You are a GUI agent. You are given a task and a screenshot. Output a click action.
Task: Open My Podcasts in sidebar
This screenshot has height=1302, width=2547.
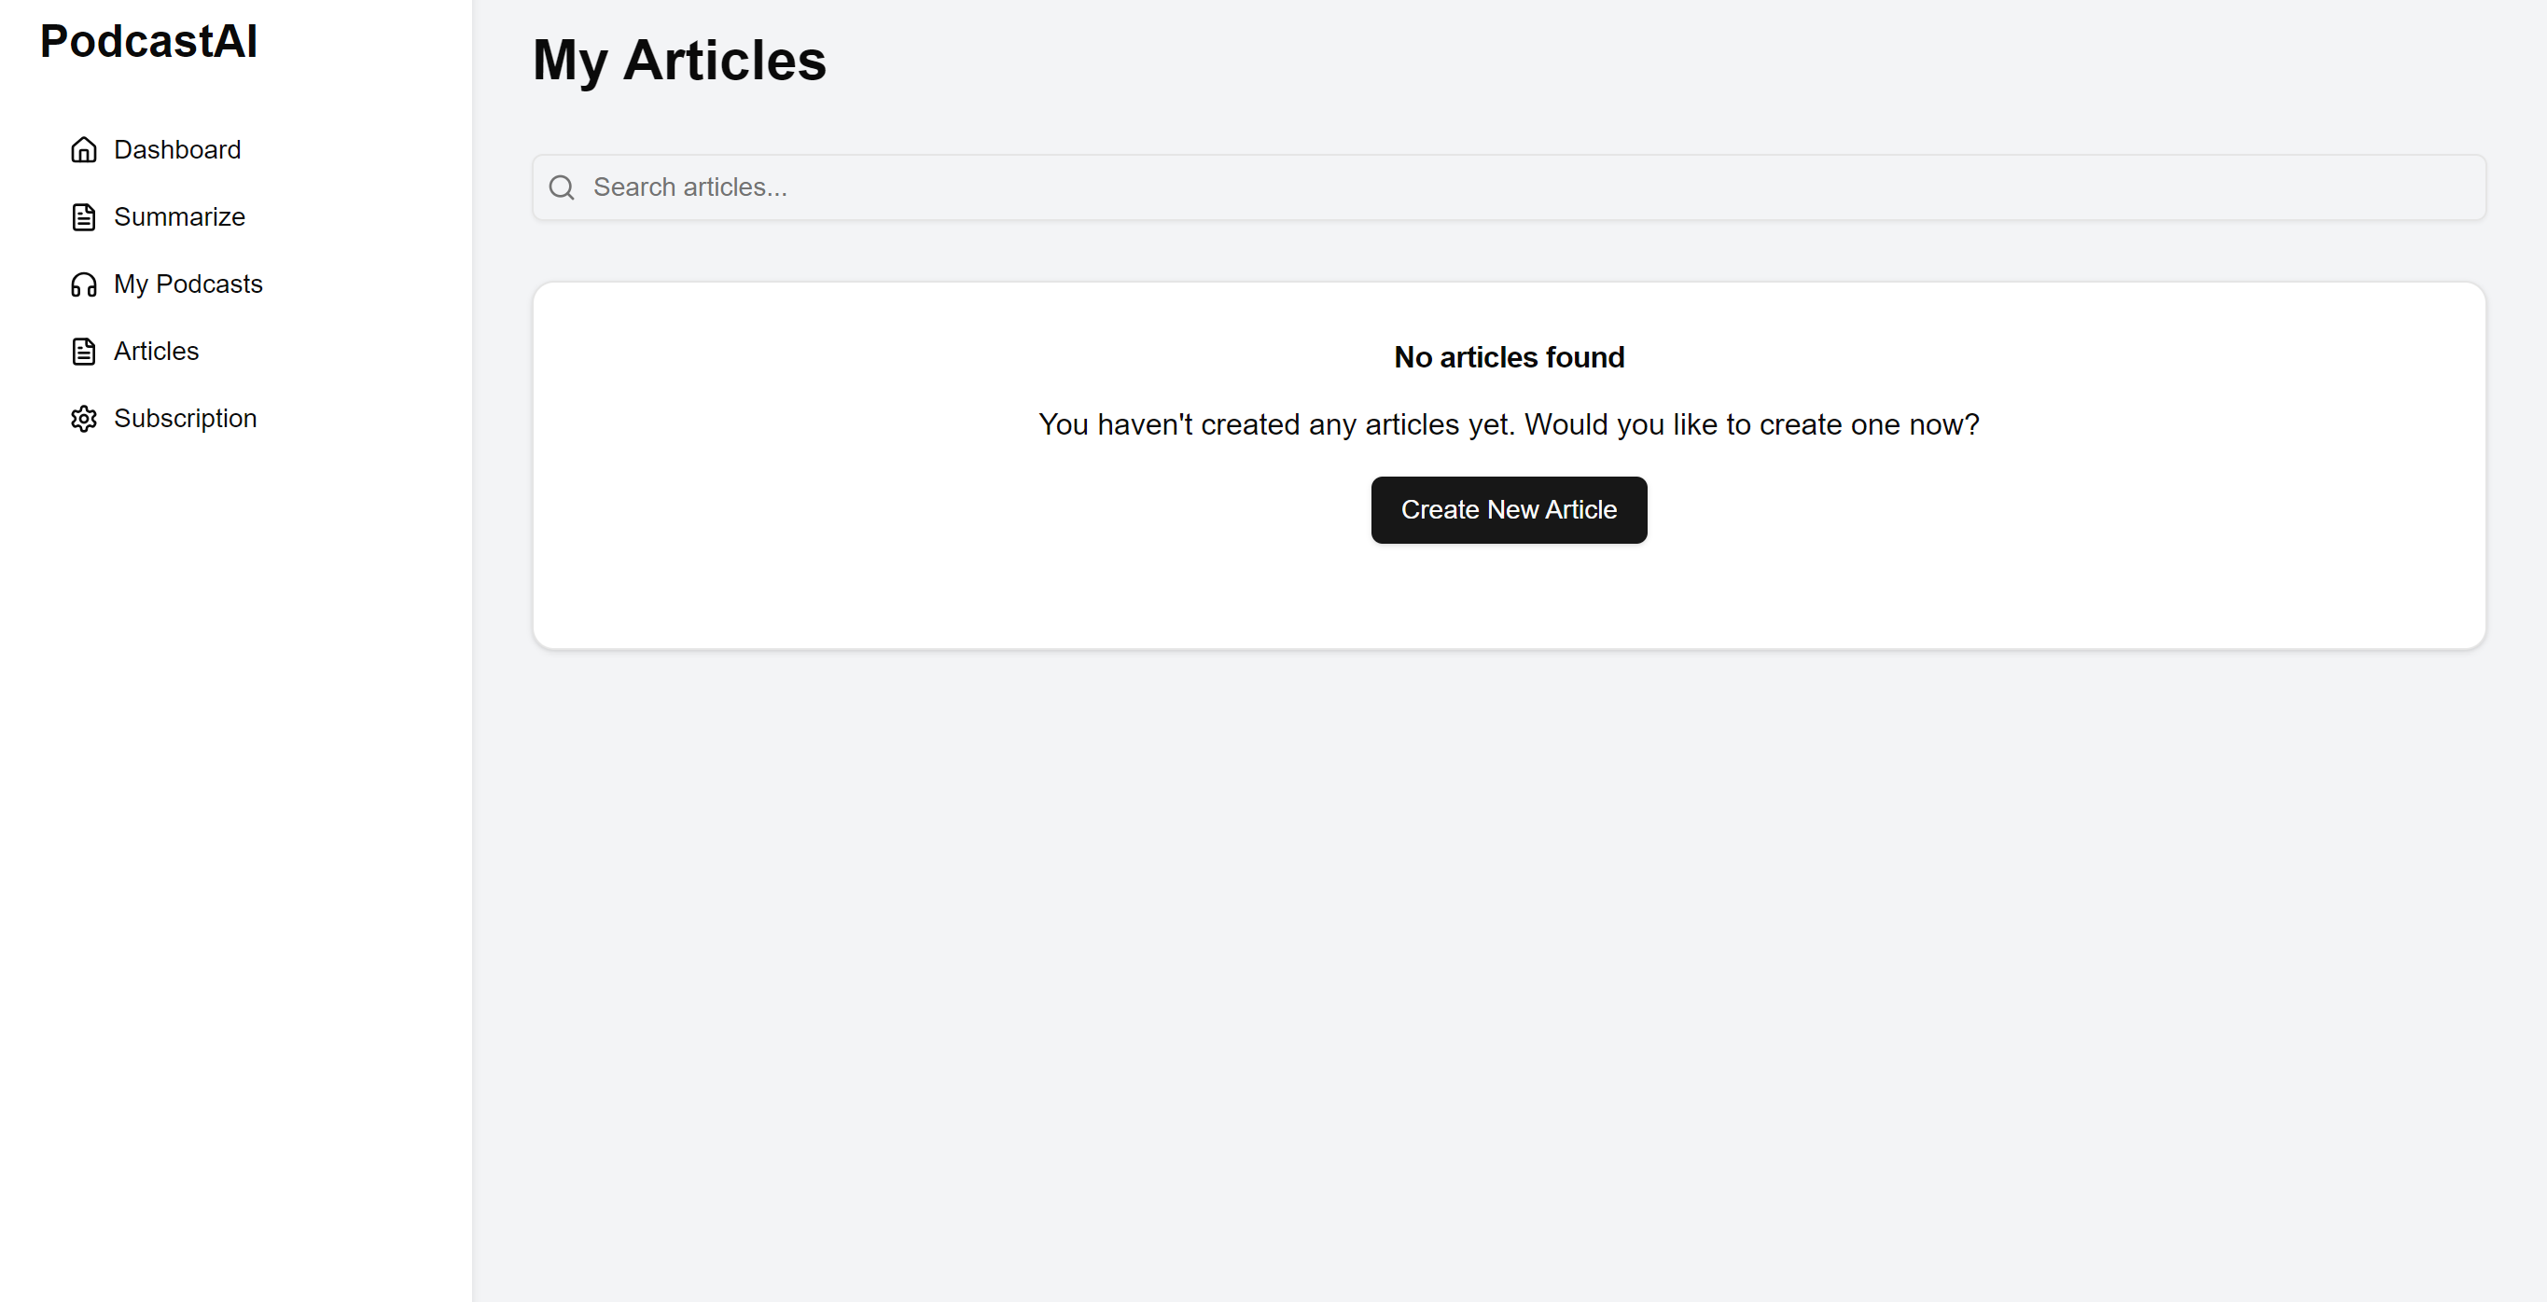[x=166, y=284]
